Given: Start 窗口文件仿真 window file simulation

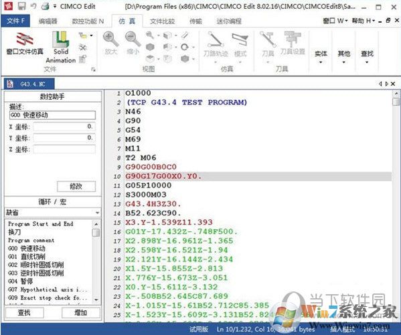Looking at the screenshot, I should (25, 44).
